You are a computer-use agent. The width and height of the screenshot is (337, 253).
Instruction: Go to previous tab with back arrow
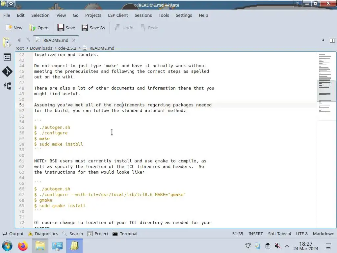pos(19,40)
